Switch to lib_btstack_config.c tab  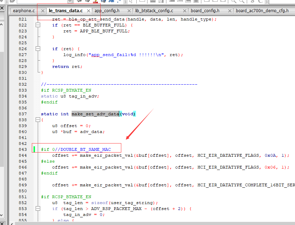point(154,11)
